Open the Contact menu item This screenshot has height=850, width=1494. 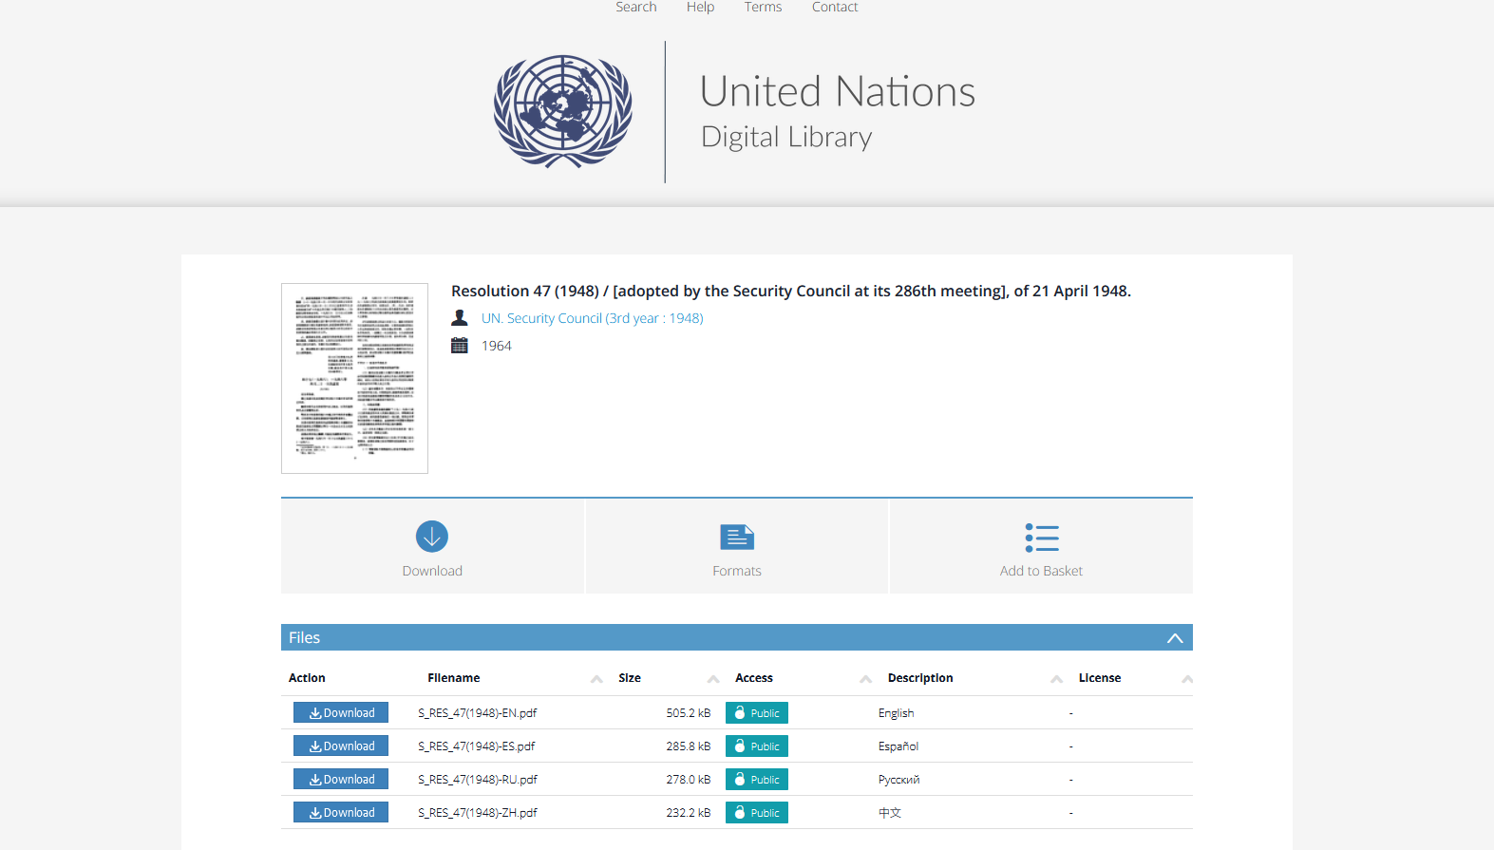click(x=835, y=8)
